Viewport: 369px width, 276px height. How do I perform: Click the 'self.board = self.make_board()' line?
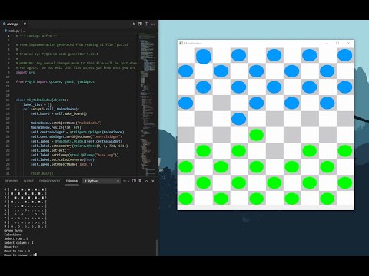tap(58, 113)
